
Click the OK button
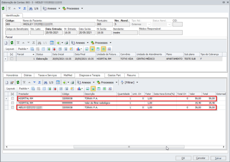pos(183,158)
